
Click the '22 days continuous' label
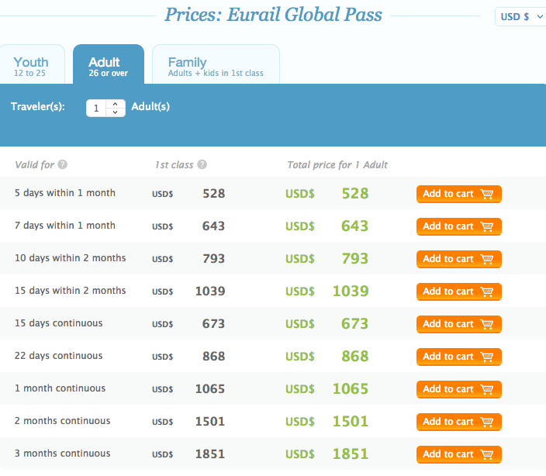coord(58,356)
